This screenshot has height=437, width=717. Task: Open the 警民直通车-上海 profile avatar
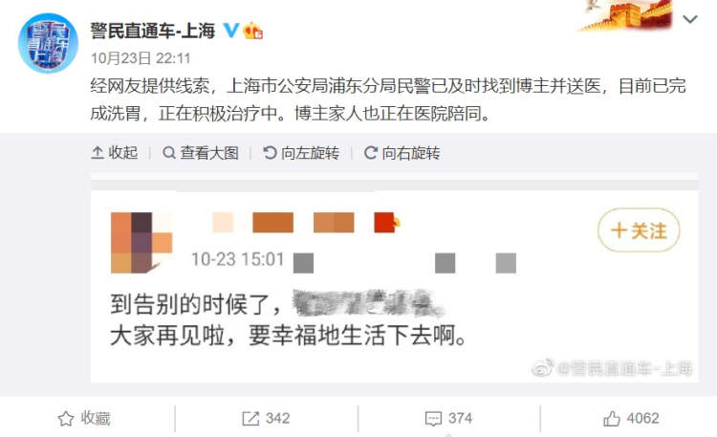click(48, 43)
